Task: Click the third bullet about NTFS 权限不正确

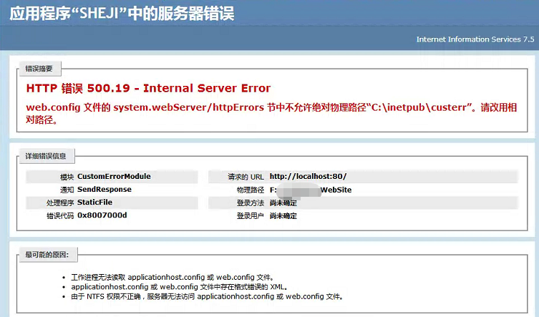Action: point(207,296)
